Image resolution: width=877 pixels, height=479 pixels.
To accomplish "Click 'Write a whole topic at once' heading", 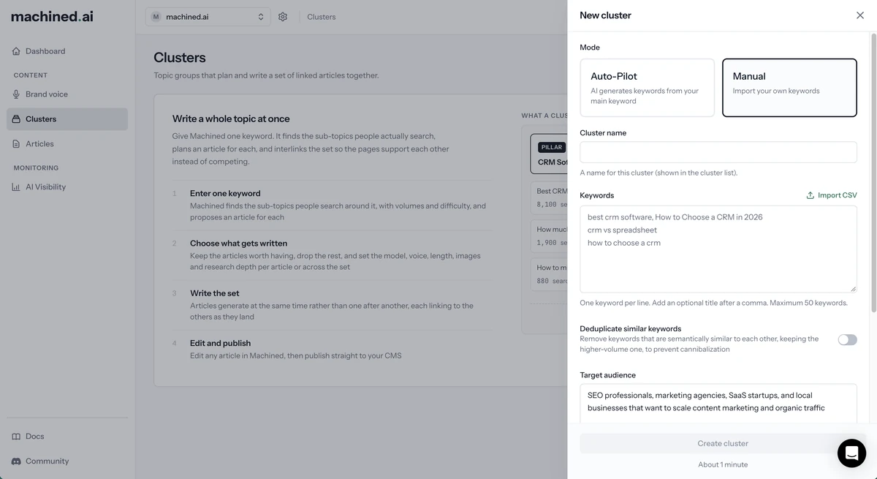I will (231, 118).
